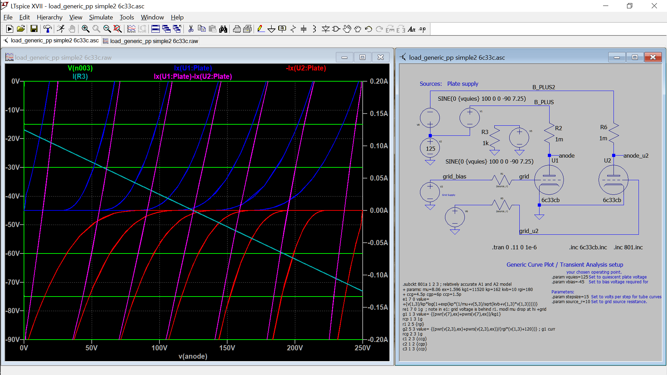Click the U2 triode tube symbol
The width and height of the screenshot is (667, 375).
click(614, 180)
